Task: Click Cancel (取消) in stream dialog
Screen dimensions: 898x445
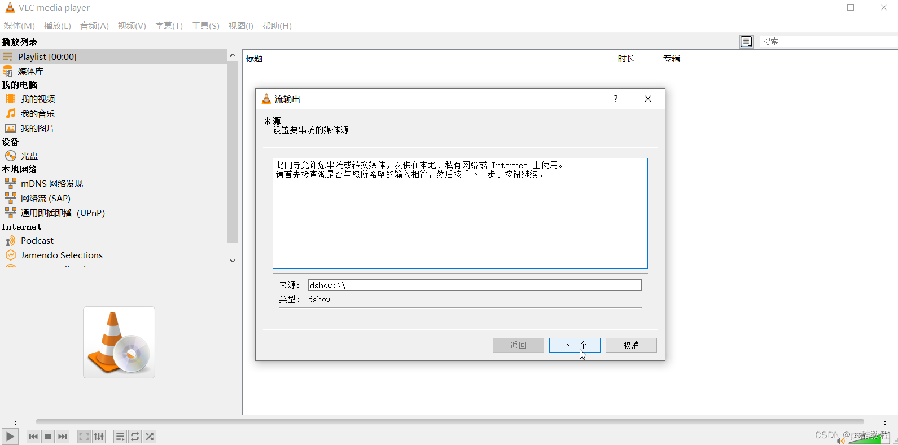Action: [x=631, y=345]
